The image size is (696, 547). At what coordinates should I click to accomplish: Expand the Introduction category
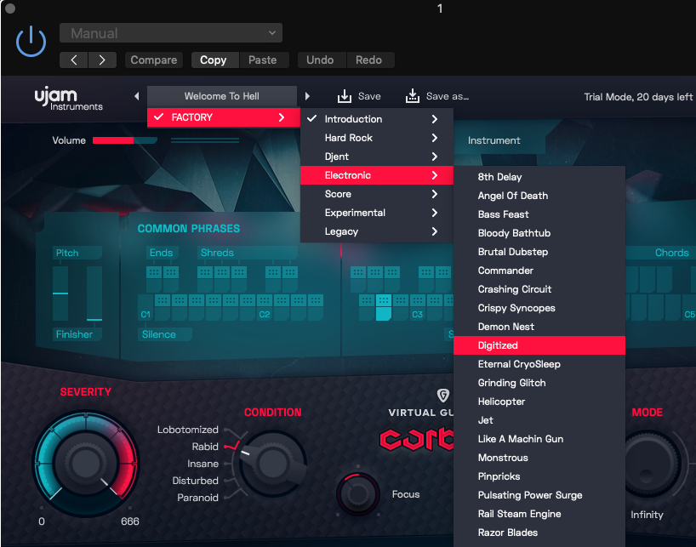click(377, 119)
